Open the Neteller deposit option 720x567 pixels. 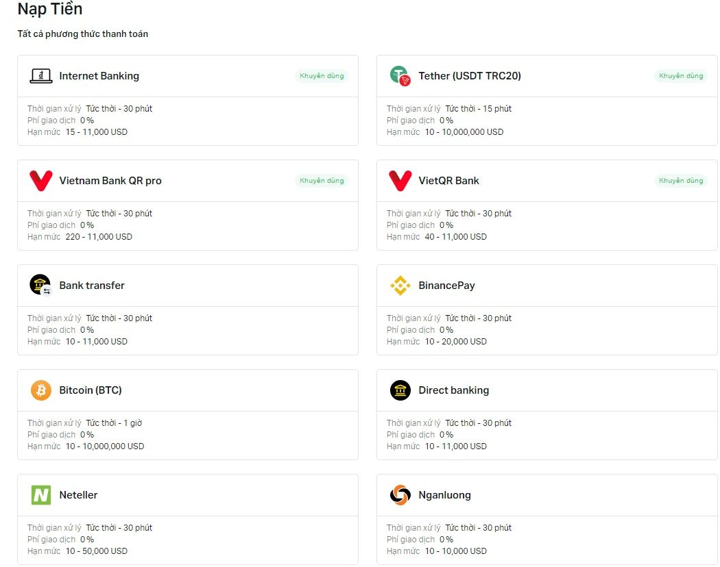click(x=188, y=519)
